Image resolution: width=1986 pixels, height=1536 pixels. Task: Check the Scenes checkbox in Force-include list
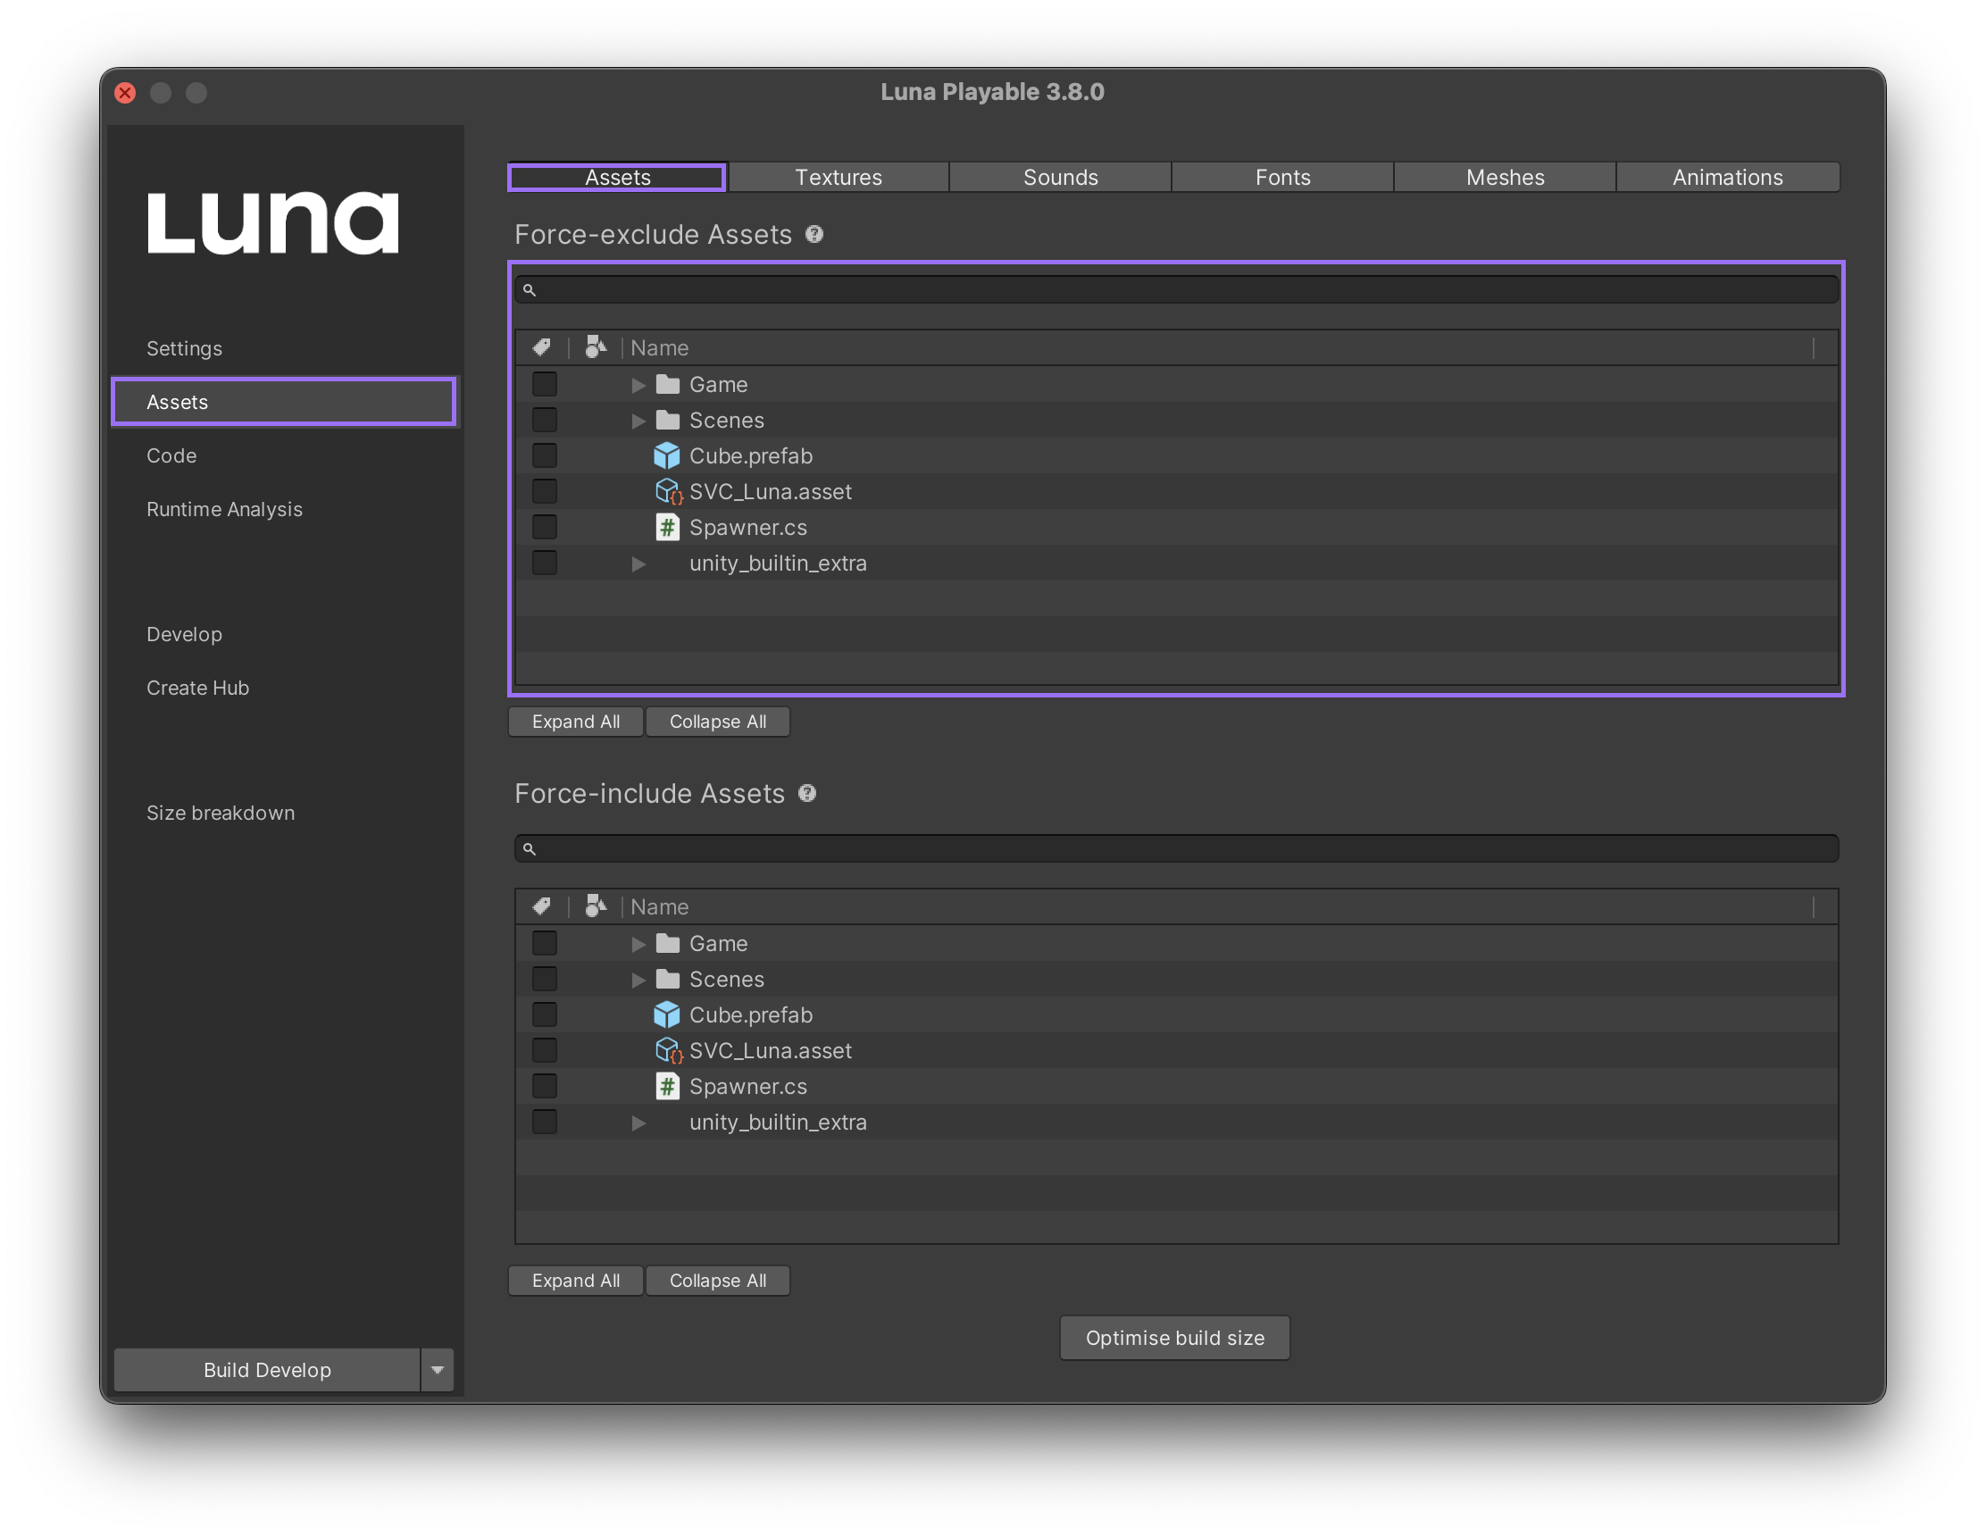pyautogui.click(x=545, y=980)
